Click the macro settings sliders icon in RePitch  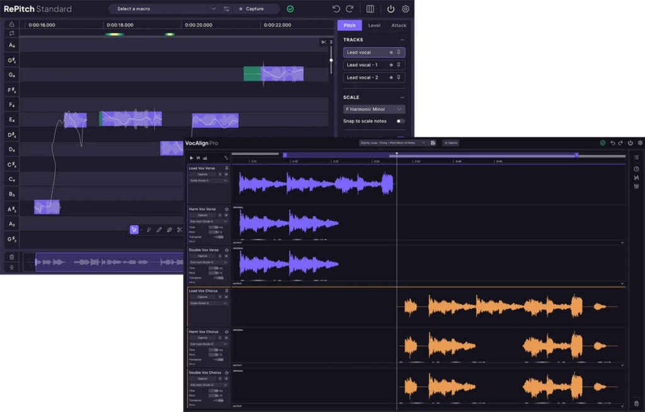click(226, 9)
